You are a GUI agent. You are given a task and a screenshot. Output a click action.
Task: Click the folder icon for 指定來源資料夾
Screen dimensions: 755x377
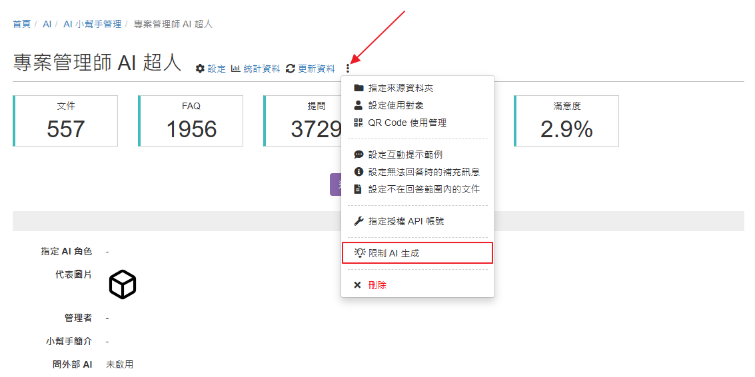(359, 88)
